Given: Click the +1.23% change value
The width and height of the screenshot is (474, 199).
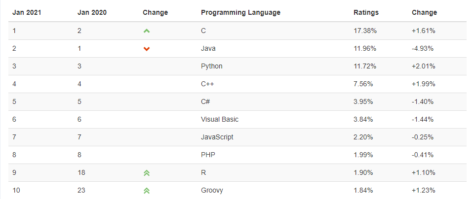Looking at the screenshot, I should tap(424, 191).
